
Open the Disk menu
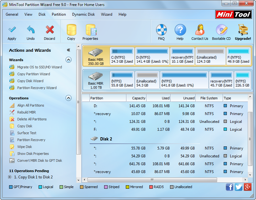coord(42,14)
